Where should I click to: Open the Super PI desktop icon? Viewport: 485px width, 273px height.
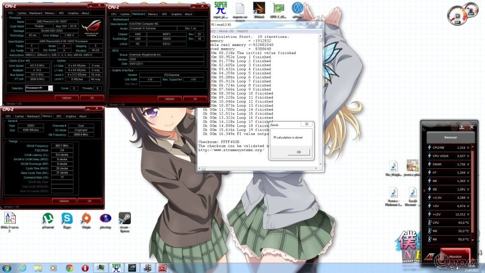point(220,9)
